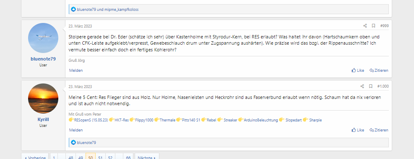Bookmark post #999
This screenshot has height=159, width=414.
(x=373, y=26)
